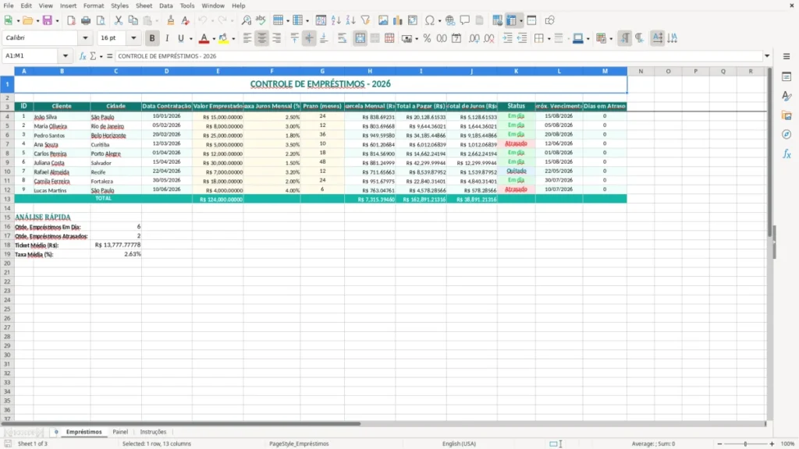This screenshot has width=799, height=449.
Task: Apply yellow background color swatch
Action: click(223, 38)
